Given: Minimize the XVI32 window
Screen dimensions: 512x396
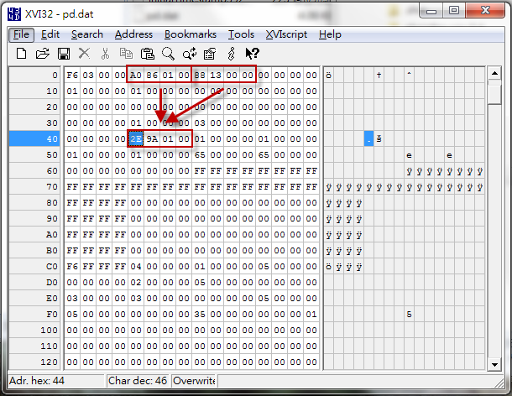Looking at the screenshot, I should (x=431, y=11).
